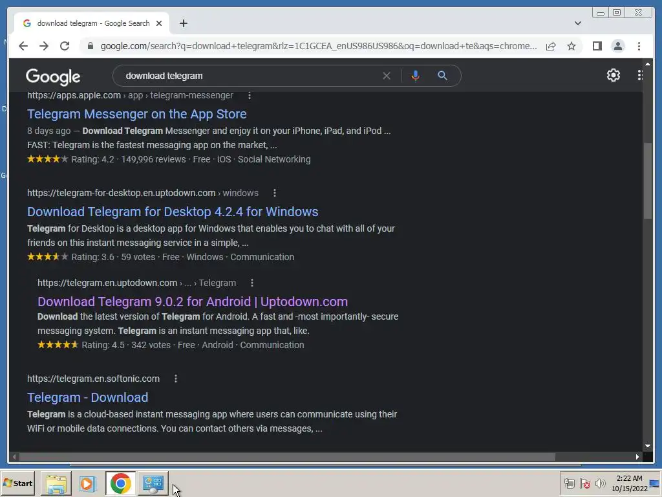Expand the tab search chevron
This screenshot has height=497, width=662.
(x=578, y=23)
